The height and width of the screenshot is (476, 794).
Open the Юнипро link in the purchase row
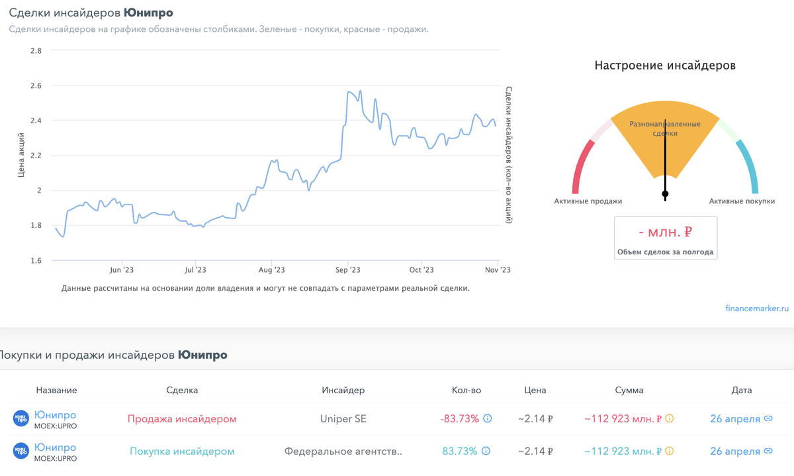pyautogui.click(x=55, y=448)
